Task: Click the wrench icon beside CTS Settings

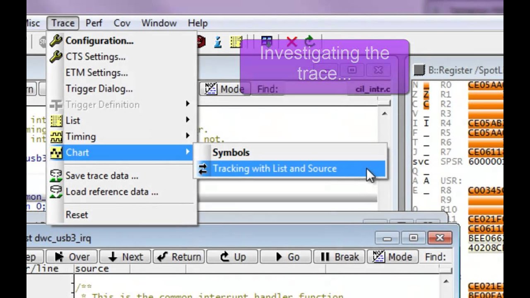Action: coord(56,57)
